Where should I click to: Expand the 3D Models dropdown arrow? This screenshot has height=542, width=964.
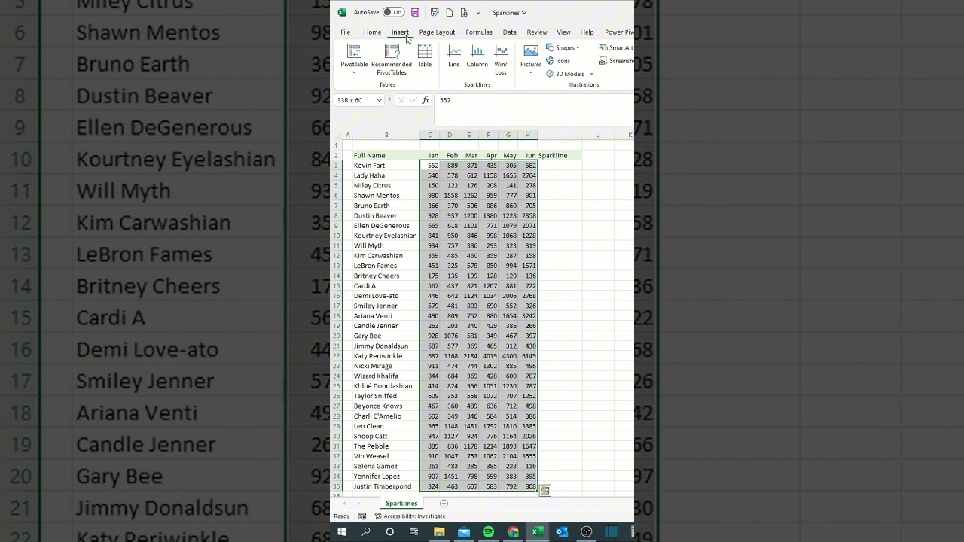tap(592, 74)
